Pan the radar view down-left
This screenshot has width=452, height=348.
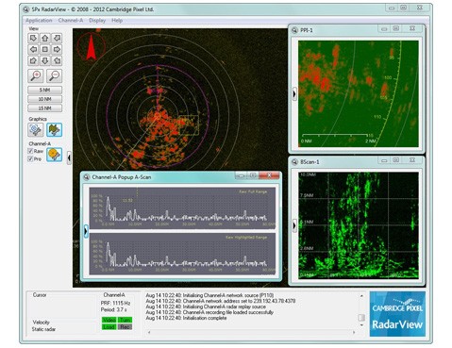pyautogui.click(x=33, y=60)
